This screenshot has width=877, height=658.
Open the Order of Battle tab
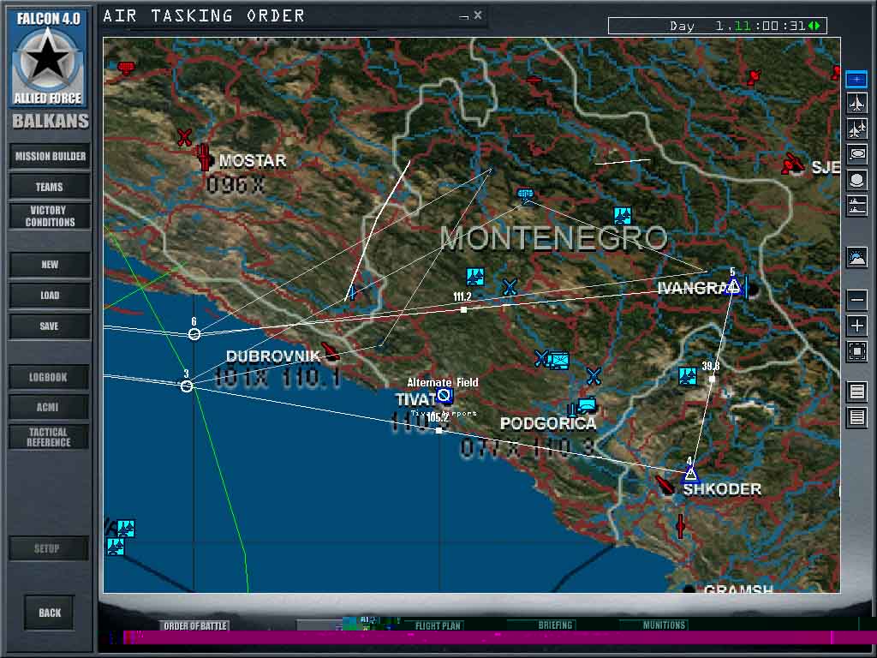(195, 625)
